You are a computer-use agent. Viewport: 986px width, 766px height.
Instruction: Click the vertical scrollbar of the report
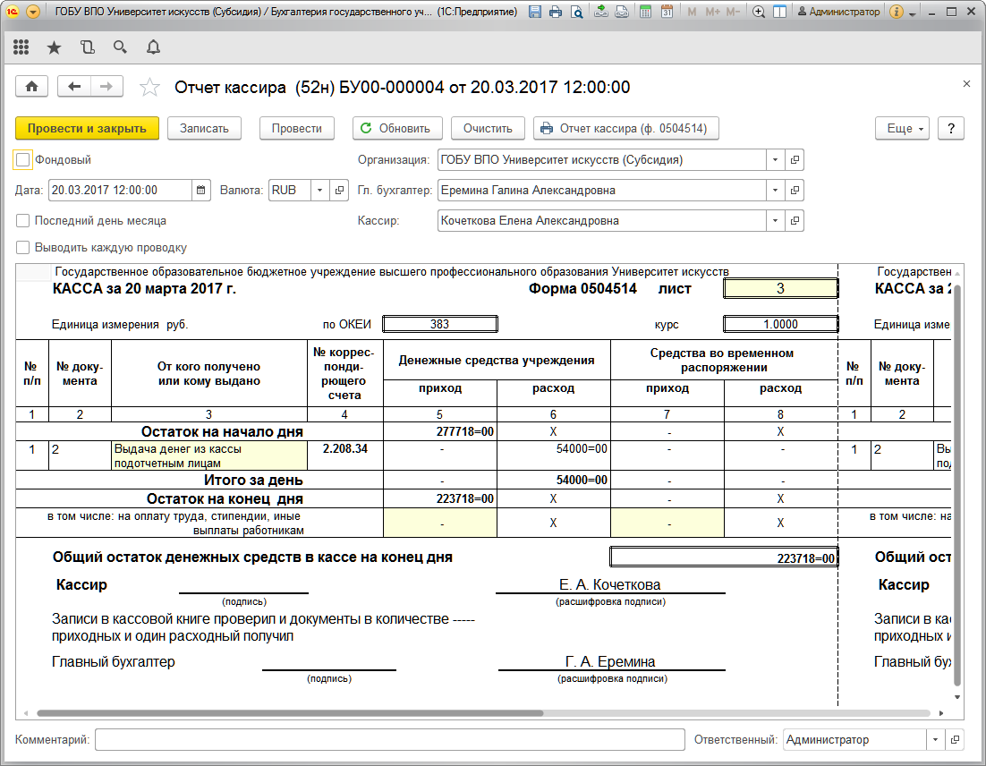(957, 484)
